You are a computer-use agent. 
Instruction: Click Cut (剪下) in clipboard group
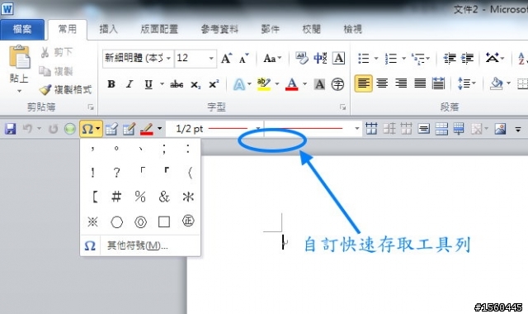click(57, 52)
